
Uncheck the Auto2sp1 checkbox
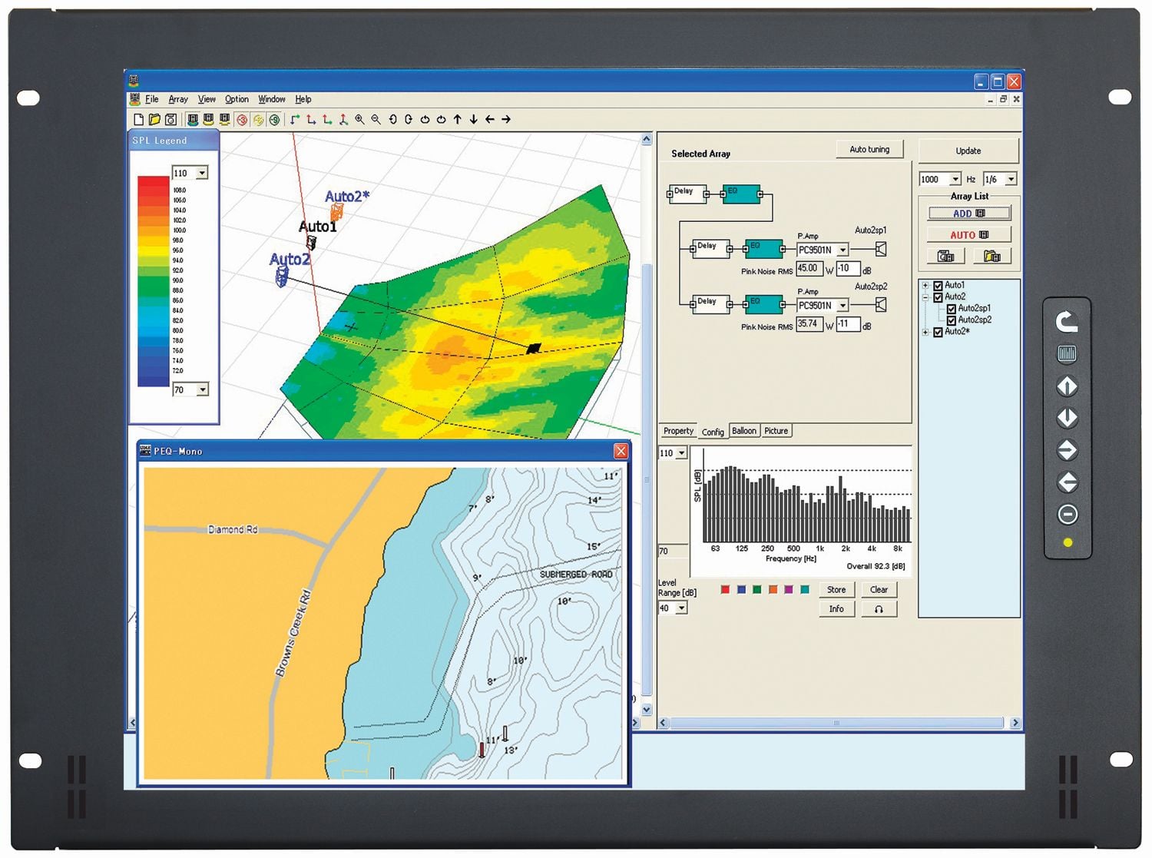(x=952, y=309)
